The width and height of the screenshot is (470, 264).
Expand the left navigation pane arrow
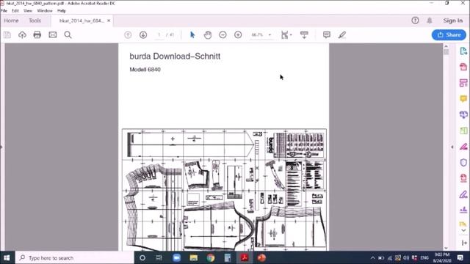click(x=1, y=147)
